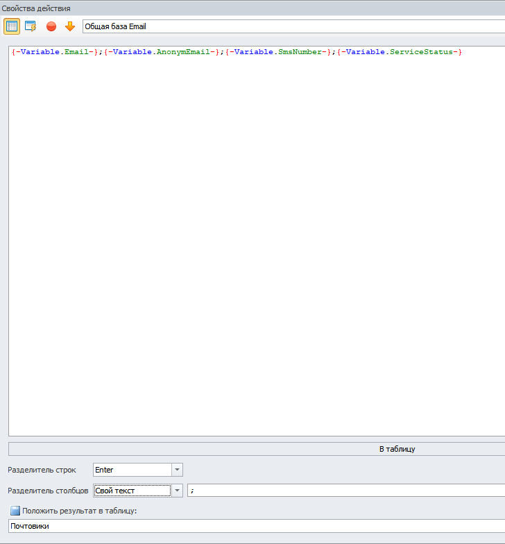This screenshot has height=544, width=505.
Task: Focus the action name field 'Общая база Email'
Action: pyautogui.click(x=291, y=26)
